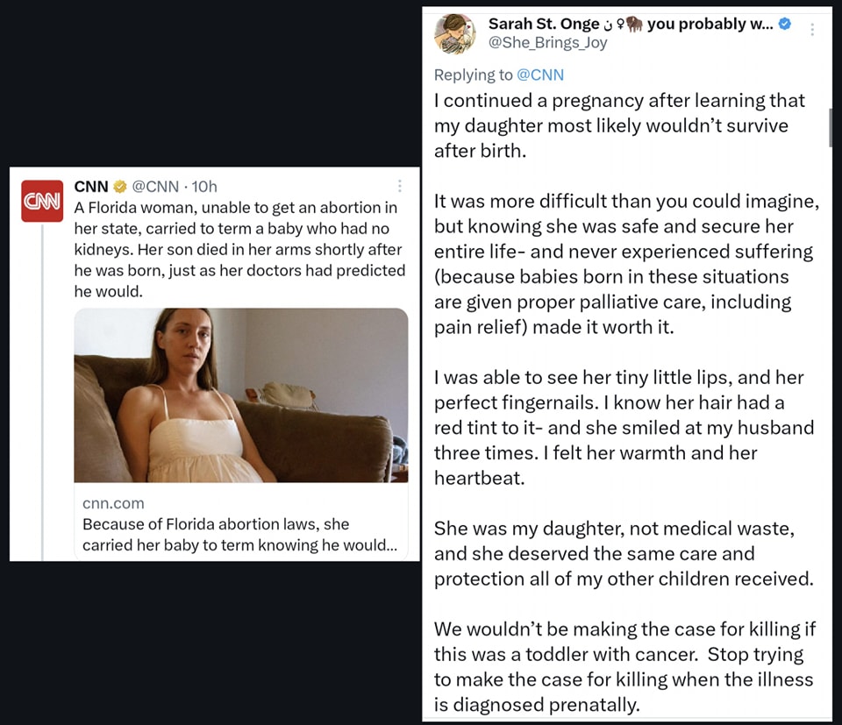Image resolution: width=842 pixels, height=725 pixels.
Task: Open the woman on couch article image
Action: coord(240,394)
